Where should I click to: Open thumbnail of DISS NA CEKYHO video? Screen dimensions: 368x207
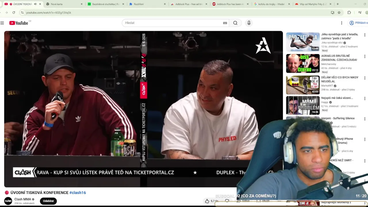tap(303, 63)
